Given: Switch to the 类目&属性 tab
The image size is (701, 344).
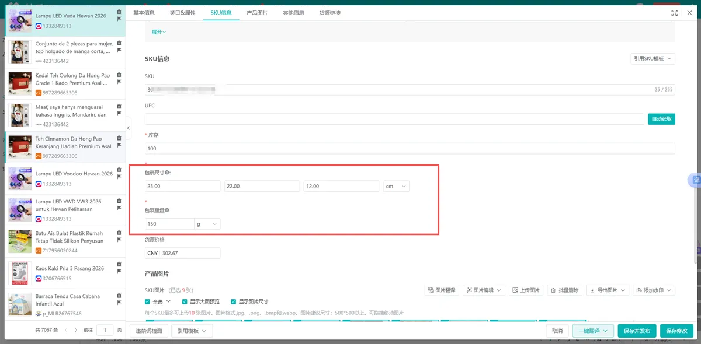Looking at the screenshot, I should tap(182, 13).
